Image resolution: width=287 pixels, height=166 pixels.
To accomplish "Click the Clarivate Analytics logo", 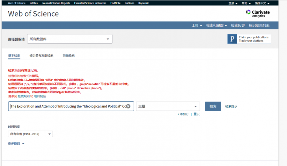I will [258, 13].
